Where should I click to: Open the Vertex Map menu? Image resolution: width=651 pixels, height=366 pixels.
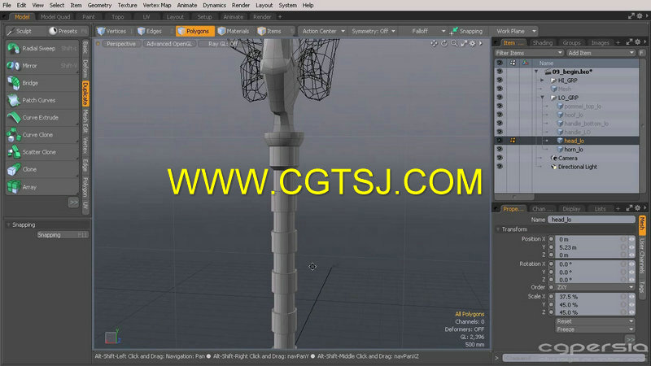(x=157, y=6)
